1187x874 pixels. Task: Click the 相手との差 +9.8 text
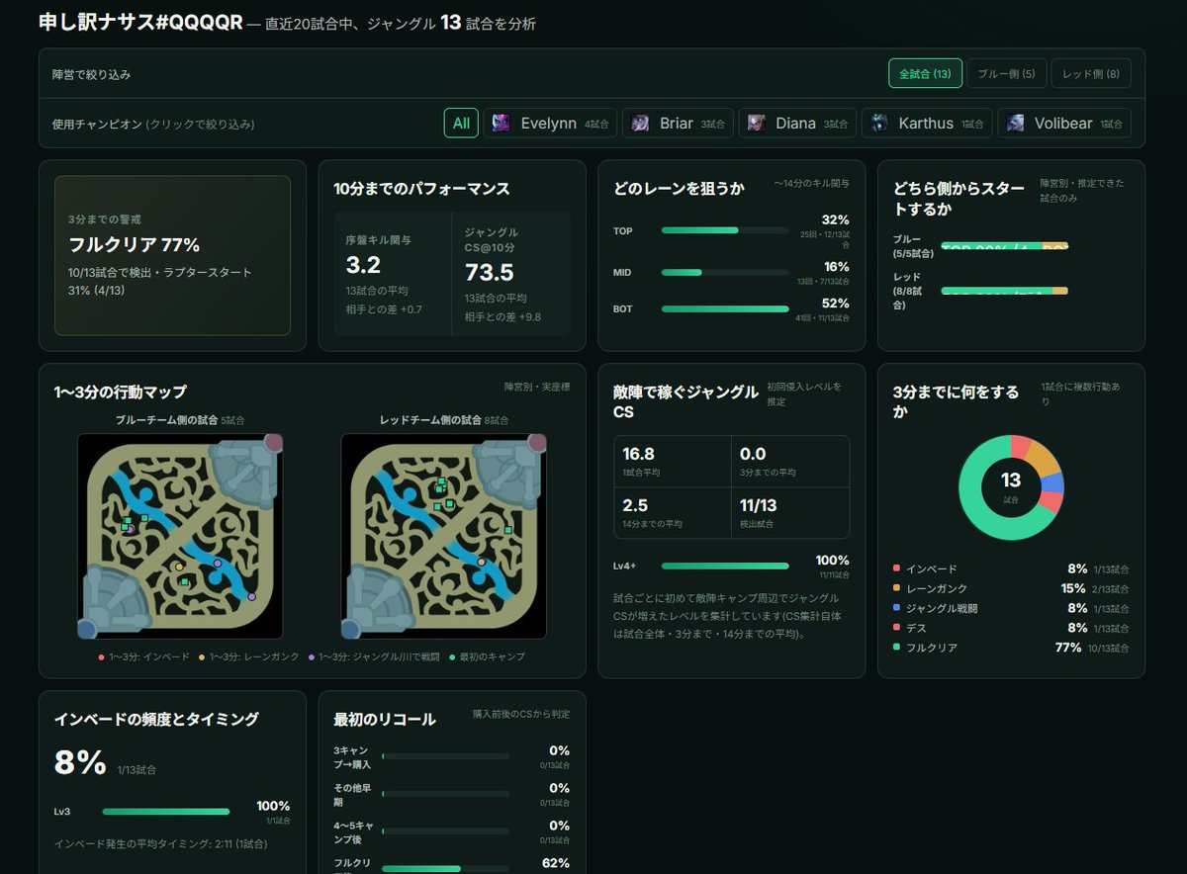[x=502, y=317]
